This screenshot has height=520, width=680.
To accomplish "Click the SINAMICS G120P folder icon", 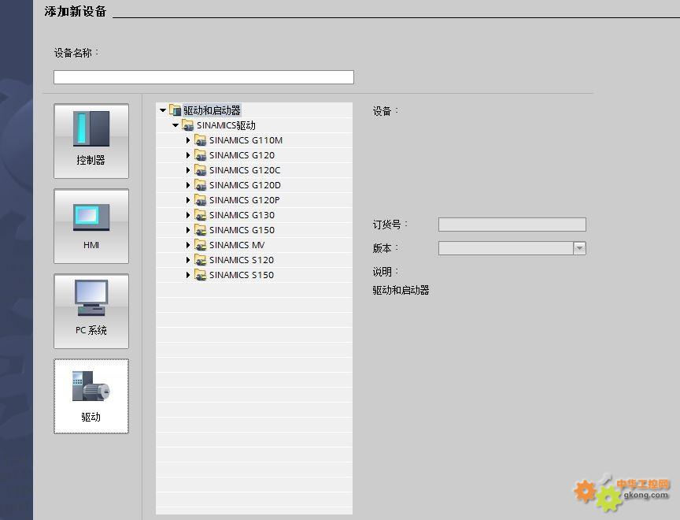I will (201, 200).
